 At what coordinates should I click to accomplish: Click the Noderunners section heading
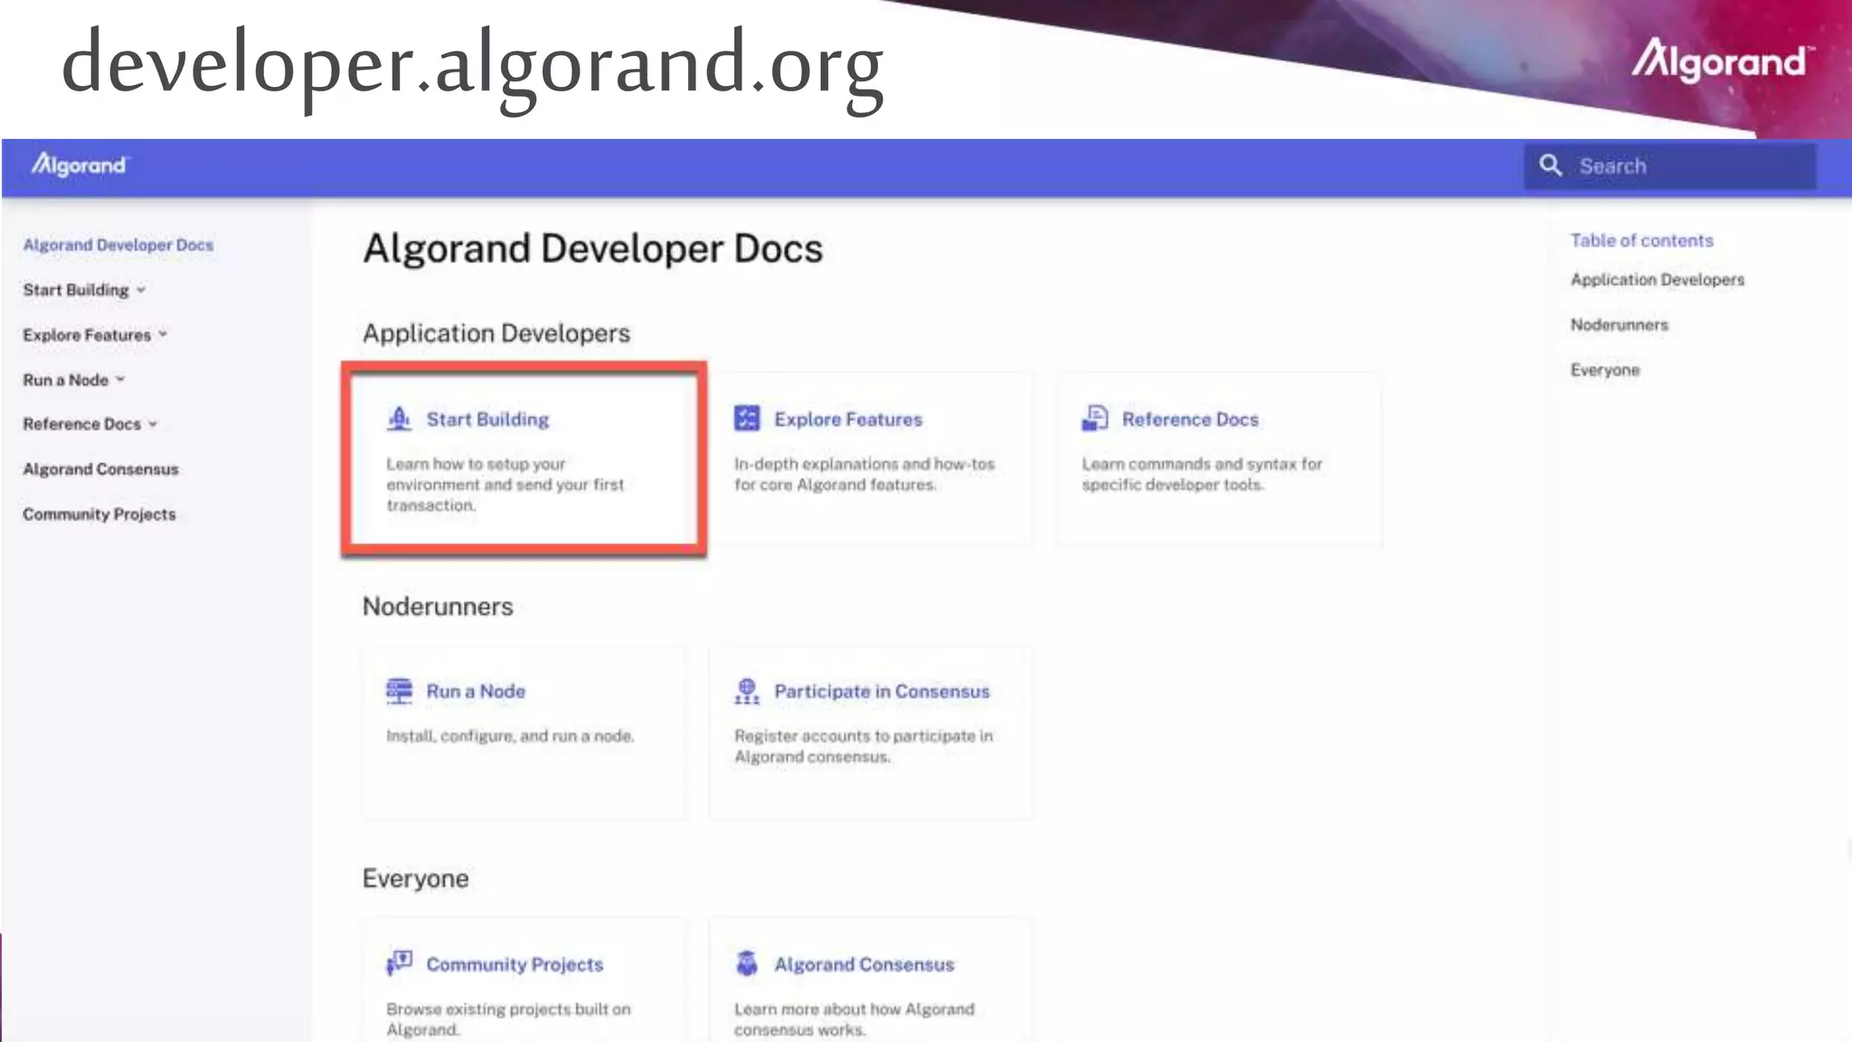(x=438, y=606)
